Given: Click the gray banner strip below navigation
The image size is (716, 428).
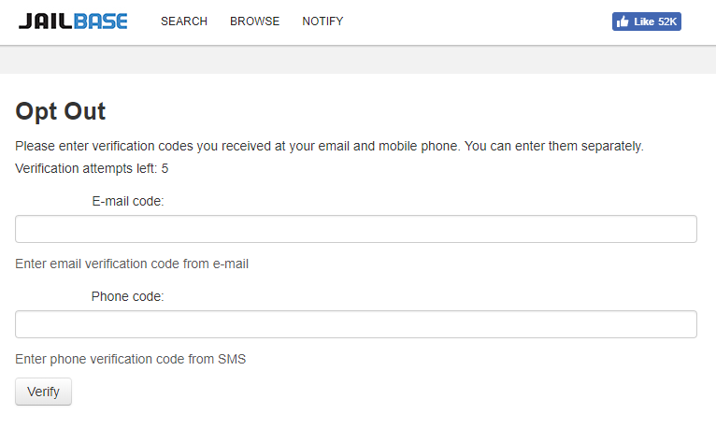Looking at the screenshot, I should pos(358,60).
